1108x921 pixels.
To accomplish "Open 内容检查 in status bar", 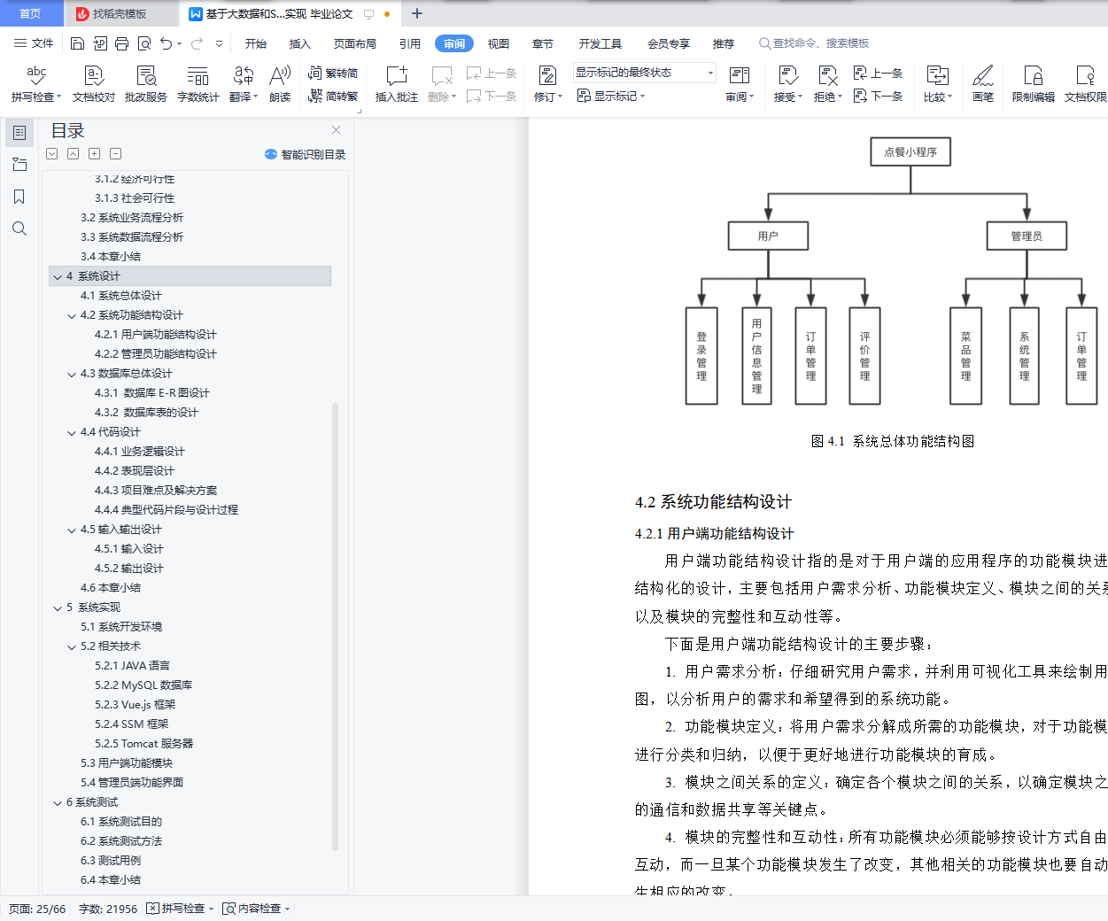I will 256,909.
